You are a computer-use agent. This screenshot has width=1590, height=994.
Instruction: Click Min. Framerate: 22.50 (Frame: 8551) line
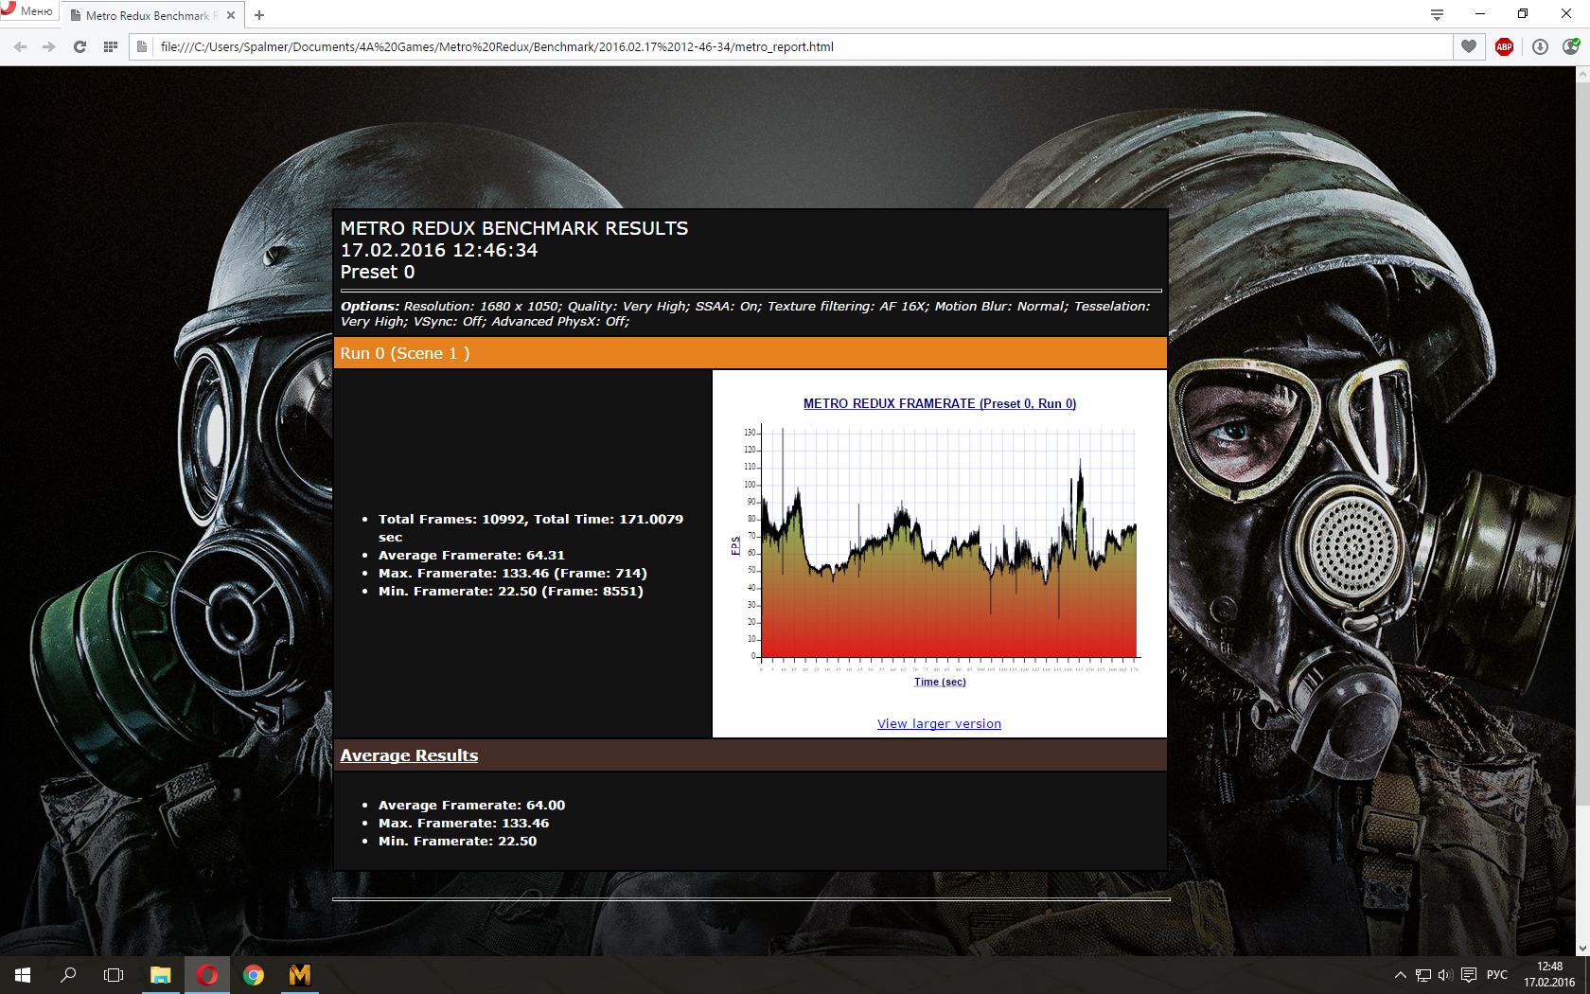pyautogui.click(x=510, y=591)
